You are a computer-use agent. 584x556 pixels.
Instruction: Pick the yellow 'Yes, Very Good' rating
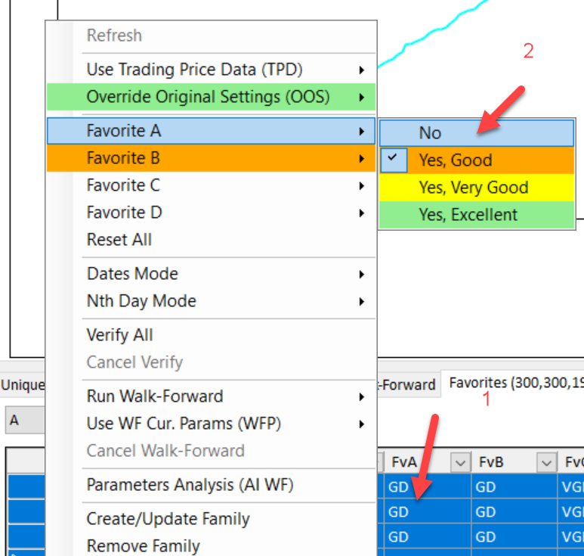click(474, 188)
